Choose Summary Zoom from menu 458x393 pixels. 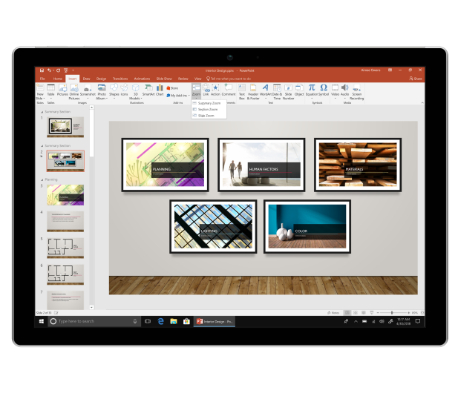point(209,103)
